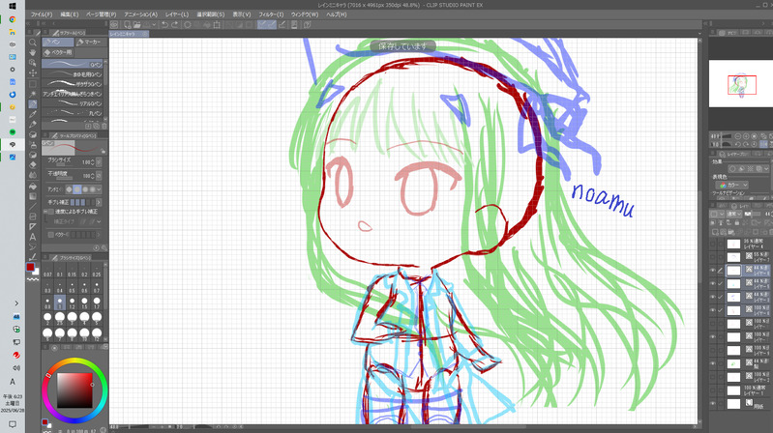Select the ザラザラGペン sub tool

73,84
